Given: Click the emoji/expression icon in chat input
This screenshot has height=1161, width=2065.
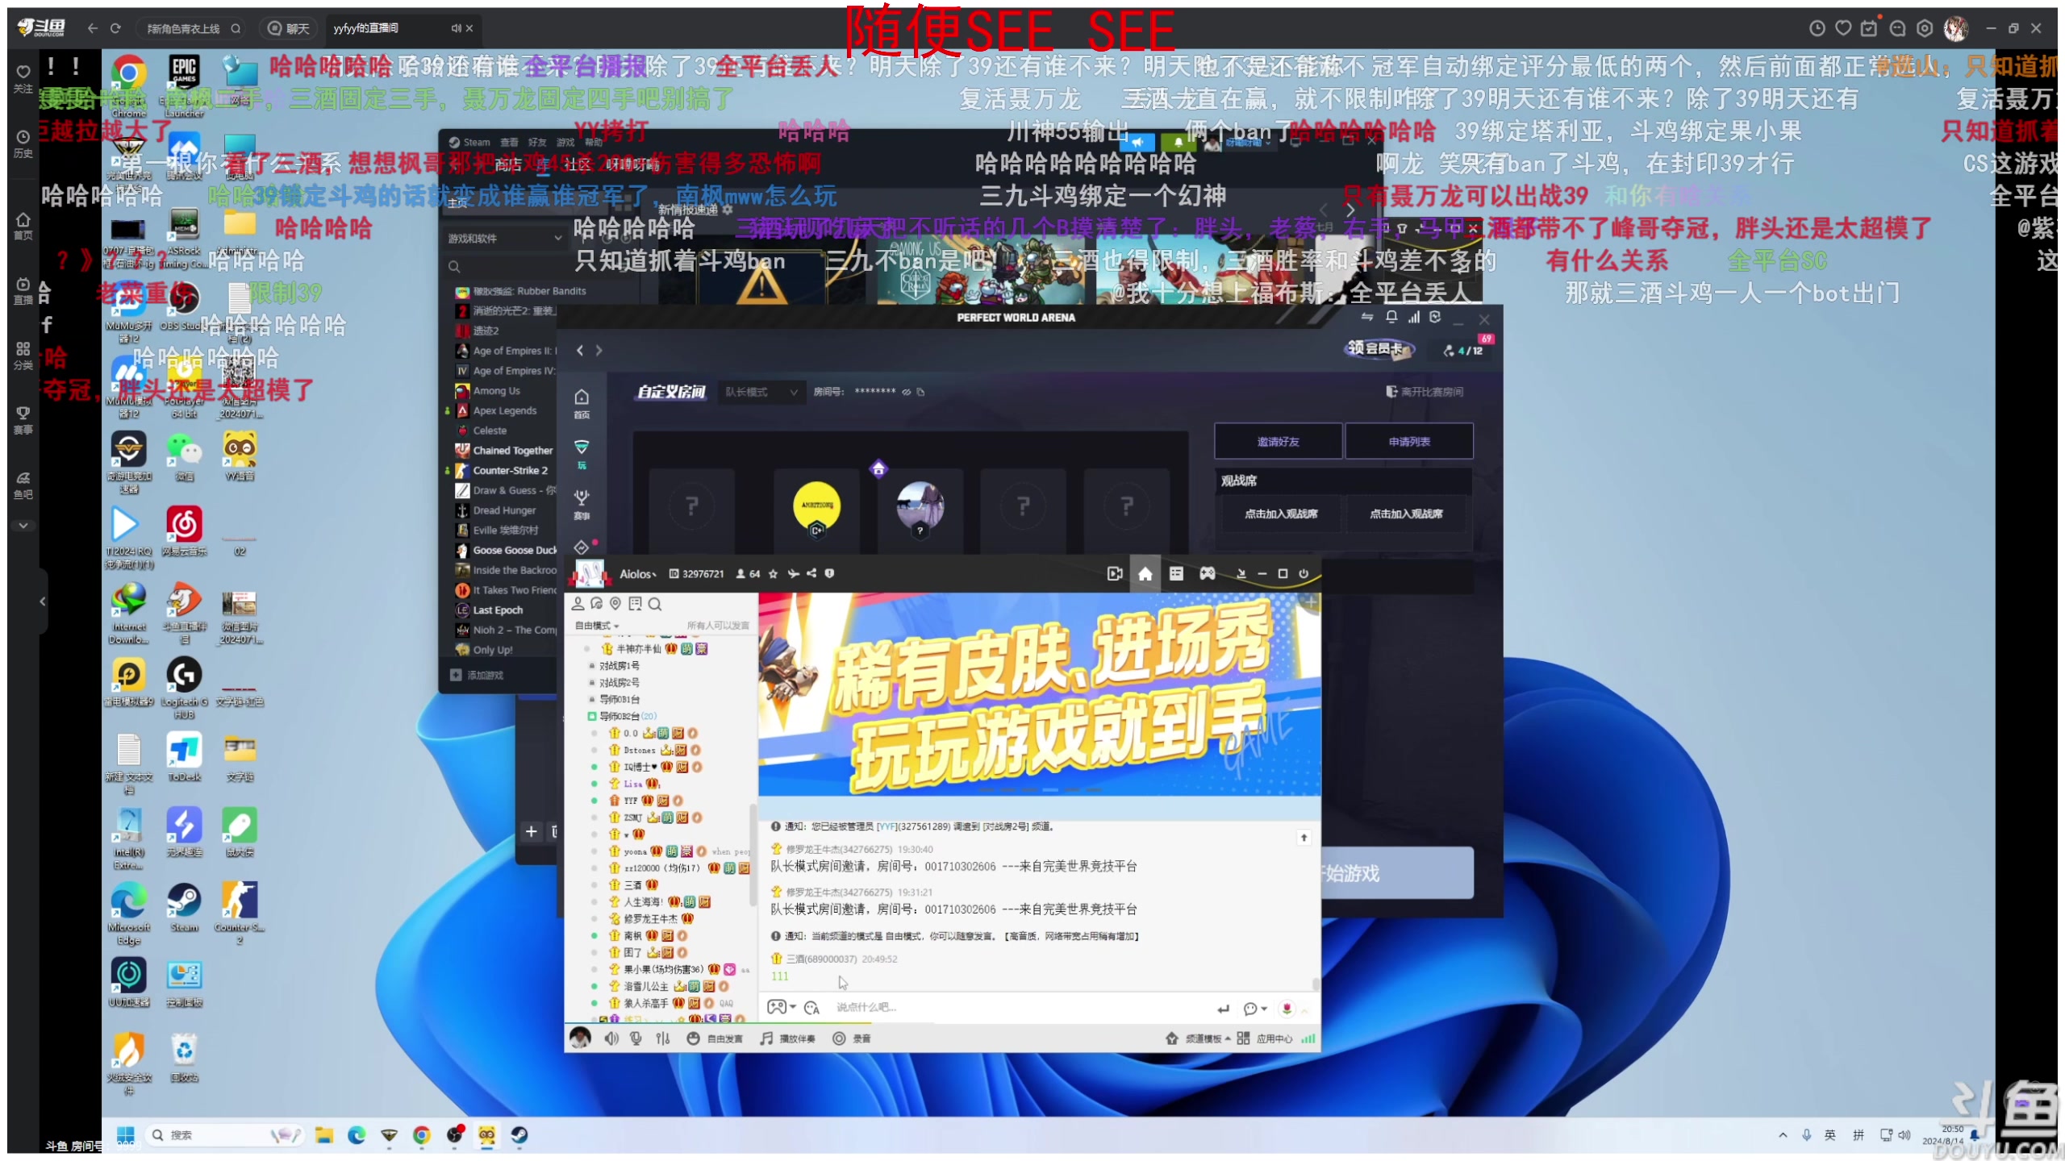Looking at the screenshot, I should 810,1008.
